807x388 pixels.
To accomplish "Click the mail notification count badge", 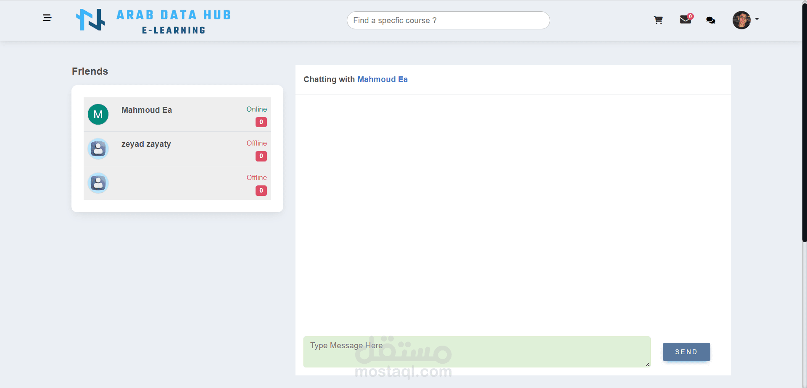I will [x=690, y=16].
